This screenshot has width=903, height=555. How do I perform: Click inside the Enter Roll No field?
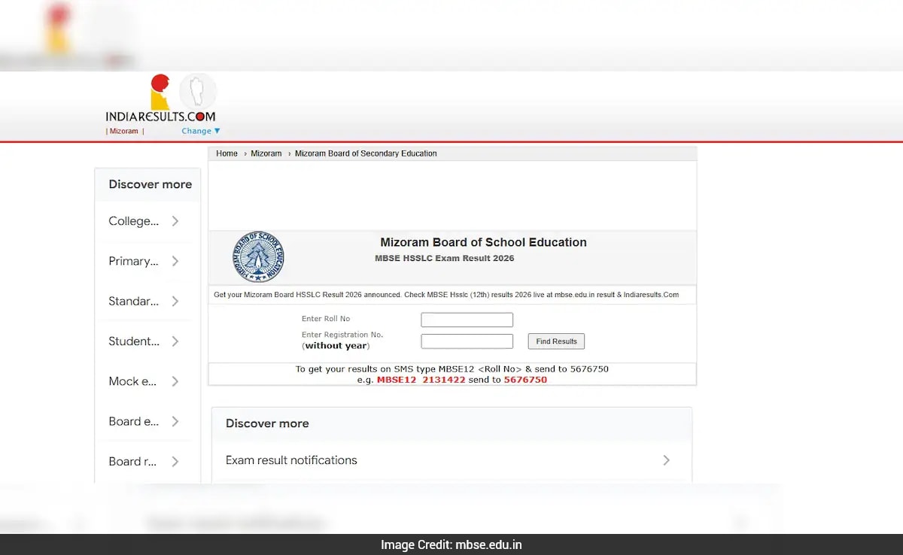tap(467, 319)
